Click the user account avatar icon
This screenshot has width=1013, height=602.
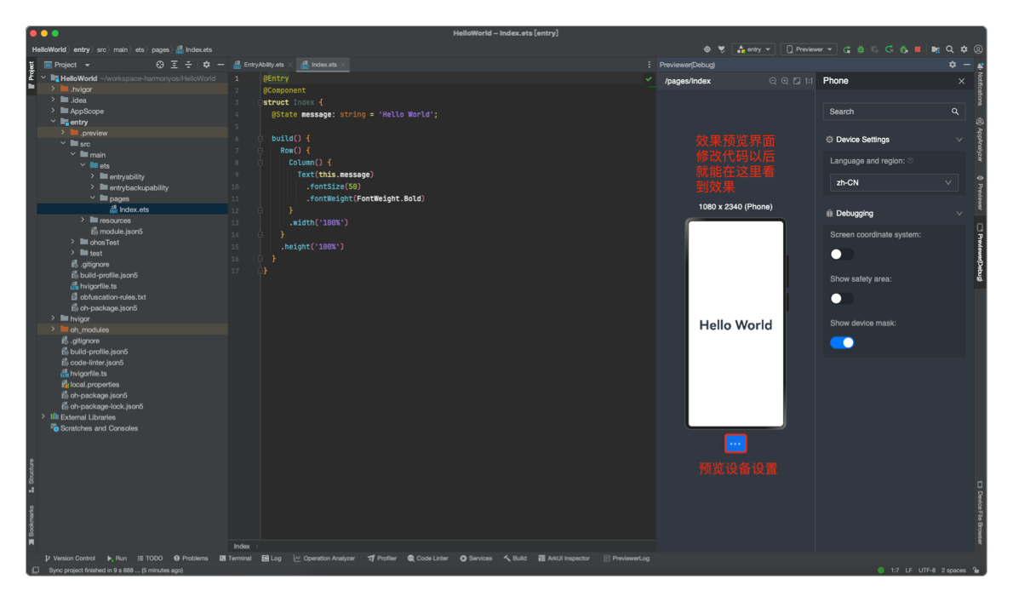(x=978, y=49)
